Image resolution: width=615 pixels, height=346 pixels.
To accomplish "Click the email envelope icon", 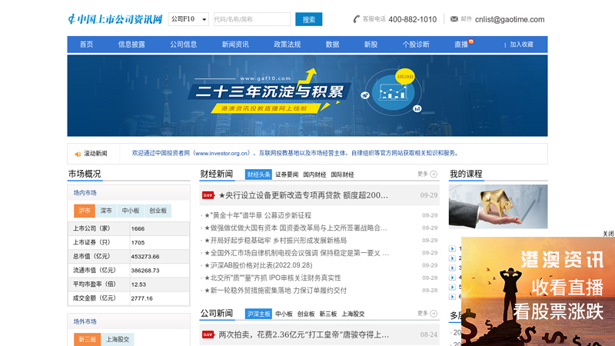I will 454,18.
